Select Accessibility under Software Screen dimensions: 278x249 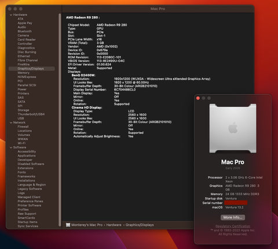[x=27, y=151]
